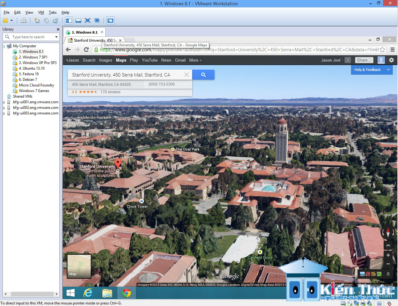
Task: Open Gmail from the Google bar
Action: tap(180, 60)
